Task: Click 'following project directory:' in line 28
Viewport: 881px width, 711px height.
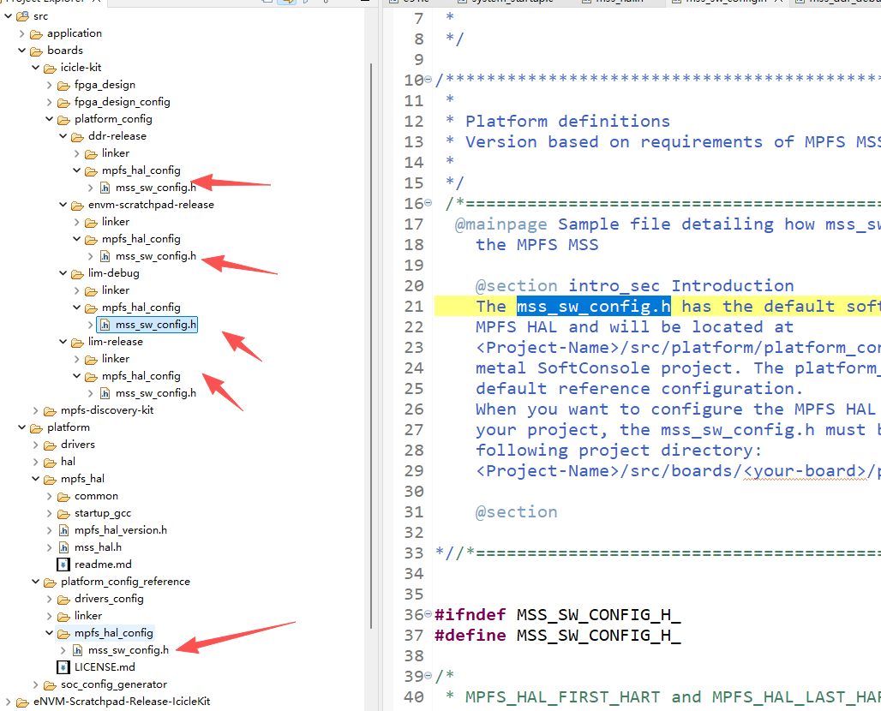Action: [x=619, y=451]
